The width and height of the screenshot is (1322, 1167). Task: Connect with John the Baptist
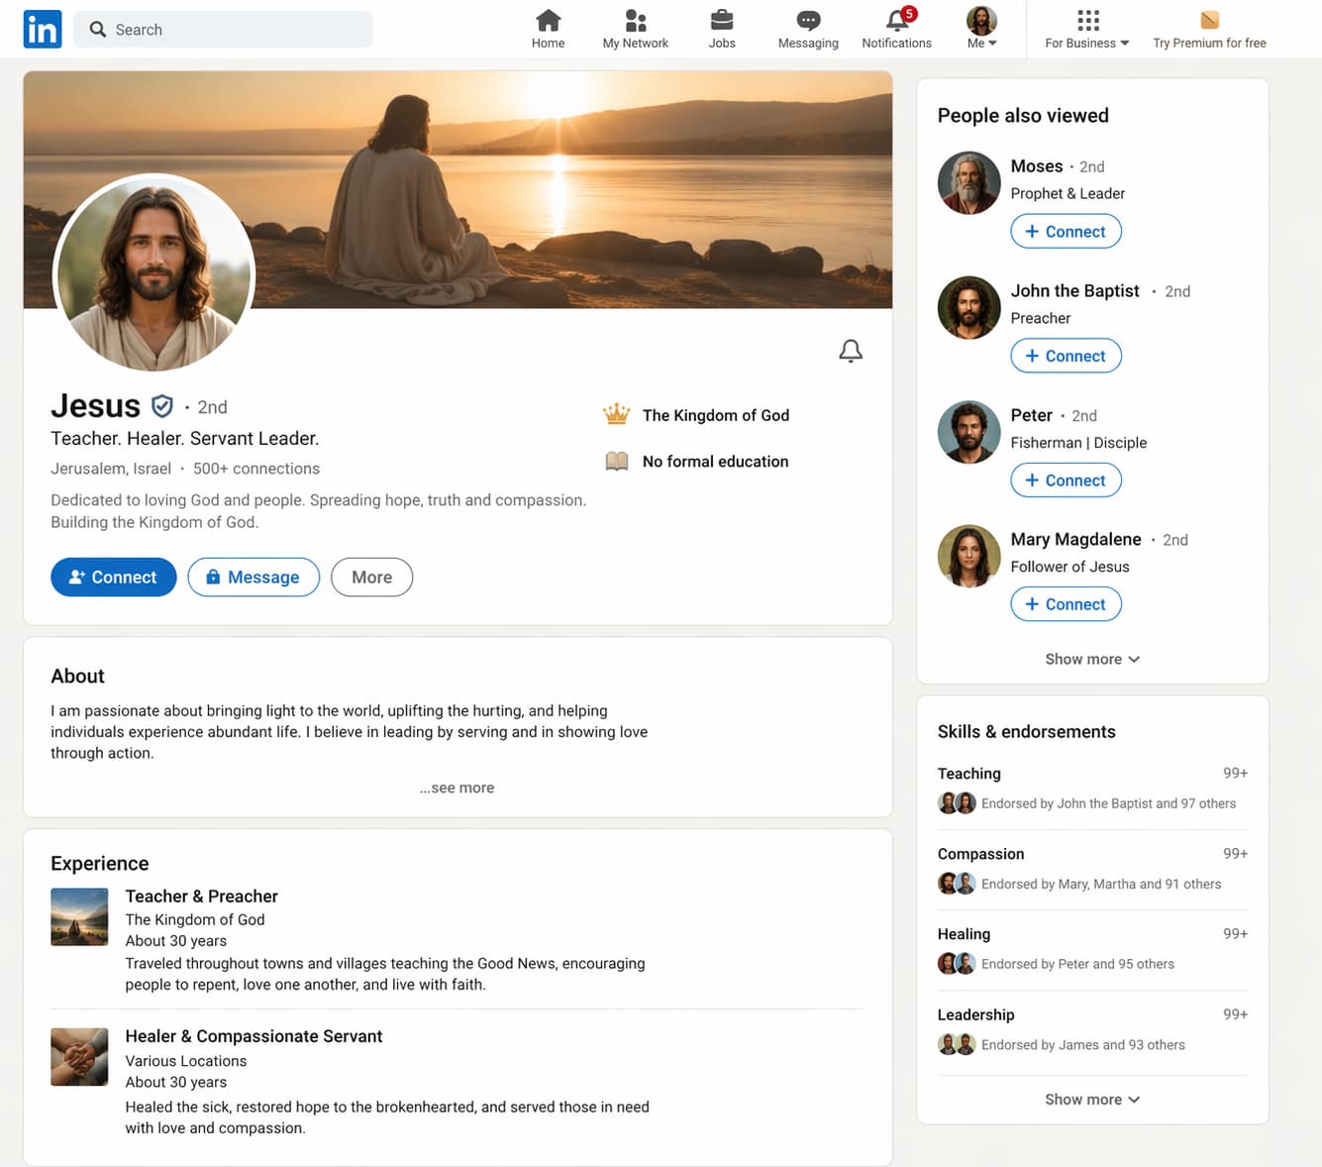[x=1066, y=356]
